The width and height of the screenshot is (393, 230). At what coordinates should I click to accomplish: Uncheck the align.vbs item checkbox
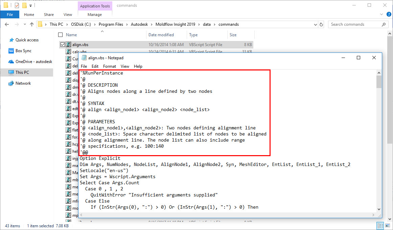(x=63, y=44)
